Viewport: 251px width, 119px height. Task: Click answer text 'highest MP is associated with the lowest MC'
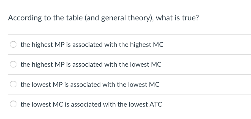point(97,64)
